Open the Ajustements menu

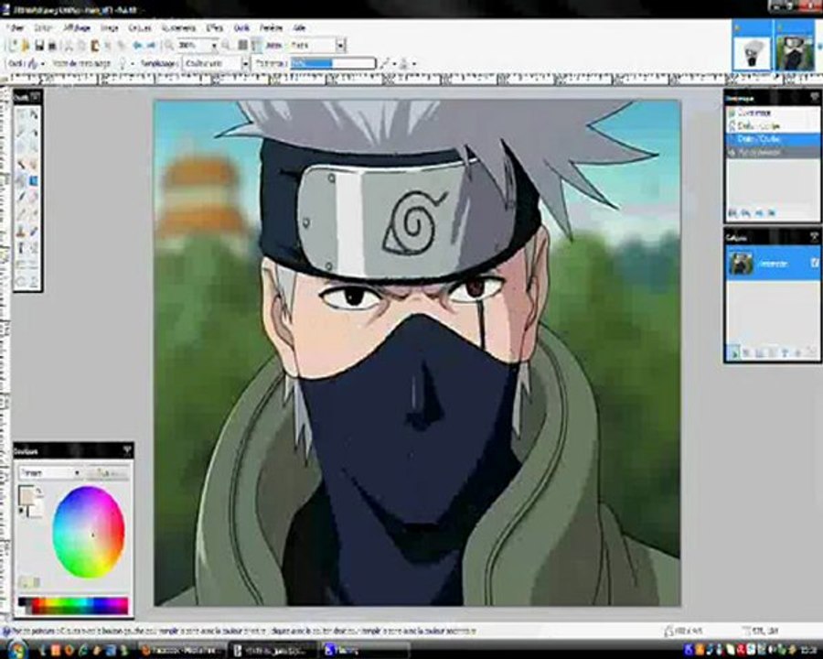click(x=178, y=27)
